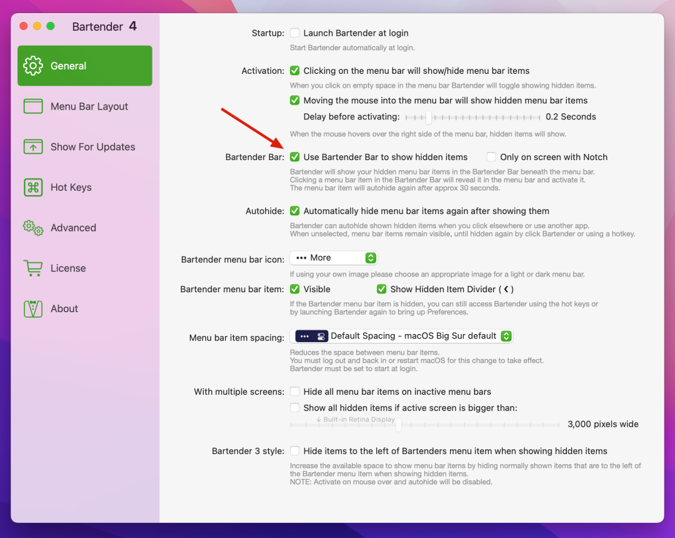Click the About tuxedo icon
The width and height of the screenshot is (675, 538).
coord(33,309)
